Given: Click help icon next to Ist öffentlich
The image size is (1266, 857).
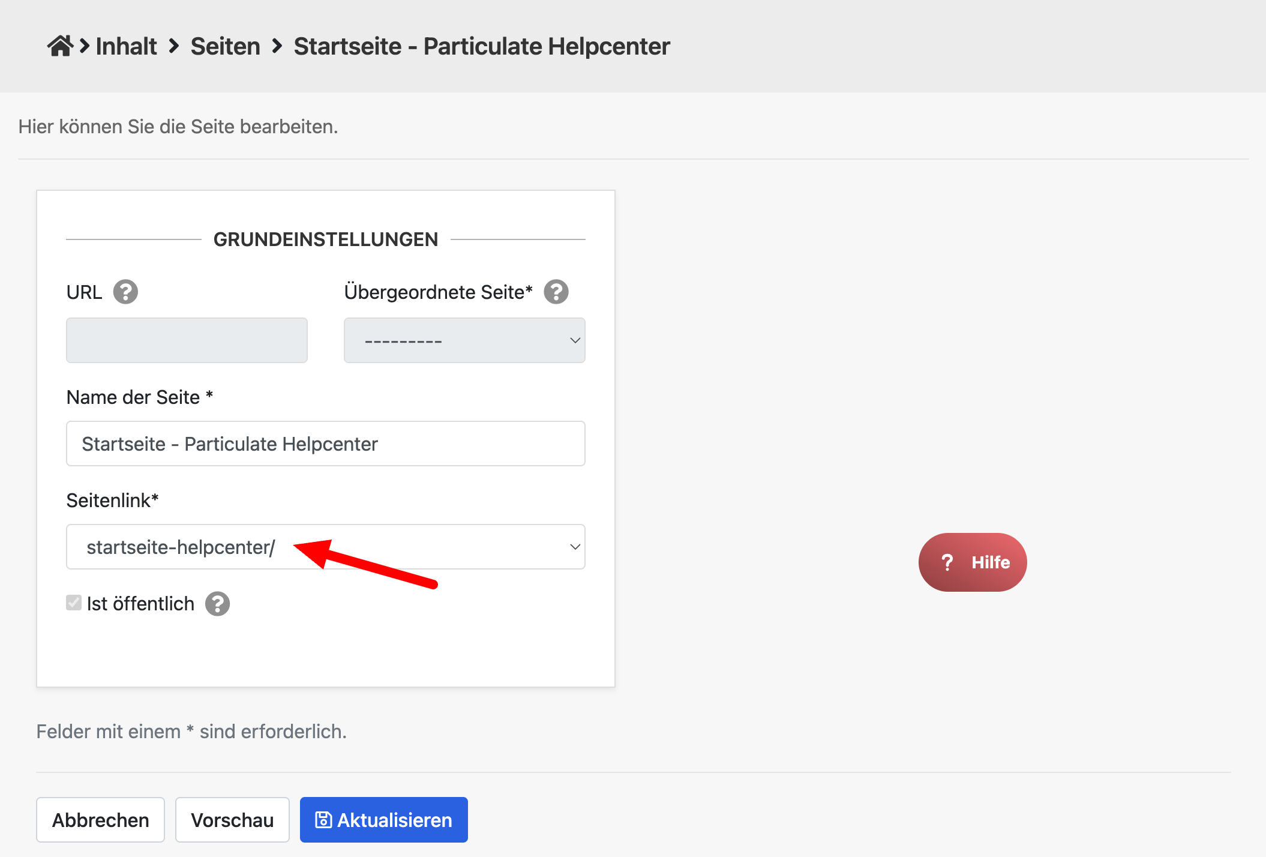Looking at the screenshot, I should [217, 604].
